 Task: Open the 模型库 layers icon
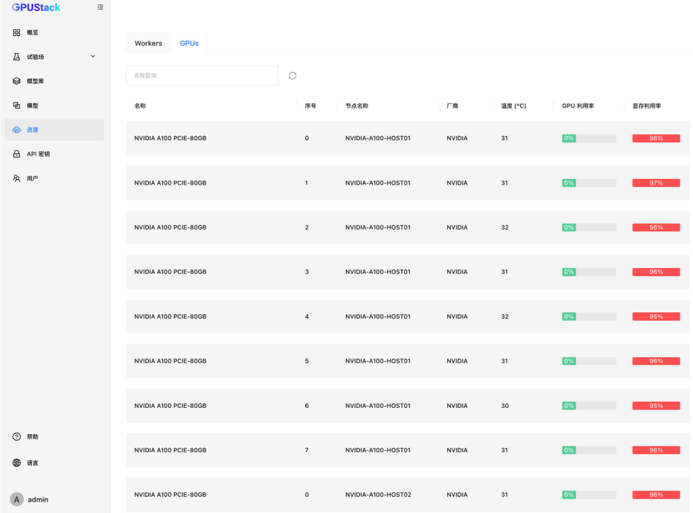tap(17, 81)
